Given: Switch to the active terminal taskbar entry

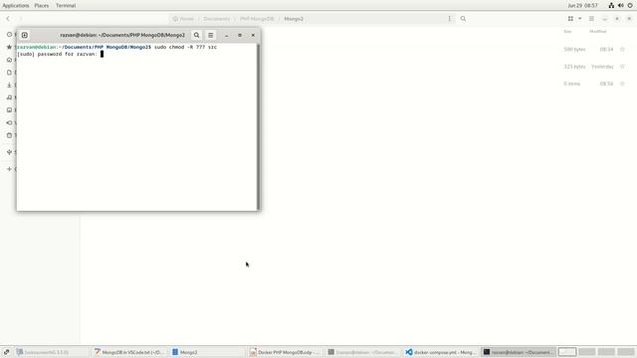Looking at the screenshot, I should [x=519, y=352].
